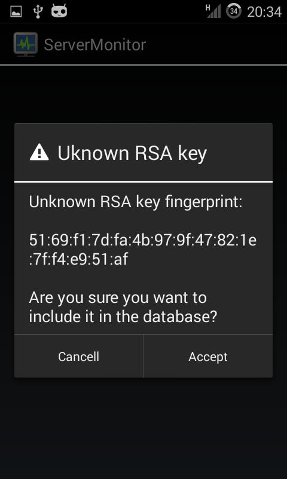Tap the CyanogenMod mascot status icon
Viewport: 287px width, 479px height.
click(59, 11)
